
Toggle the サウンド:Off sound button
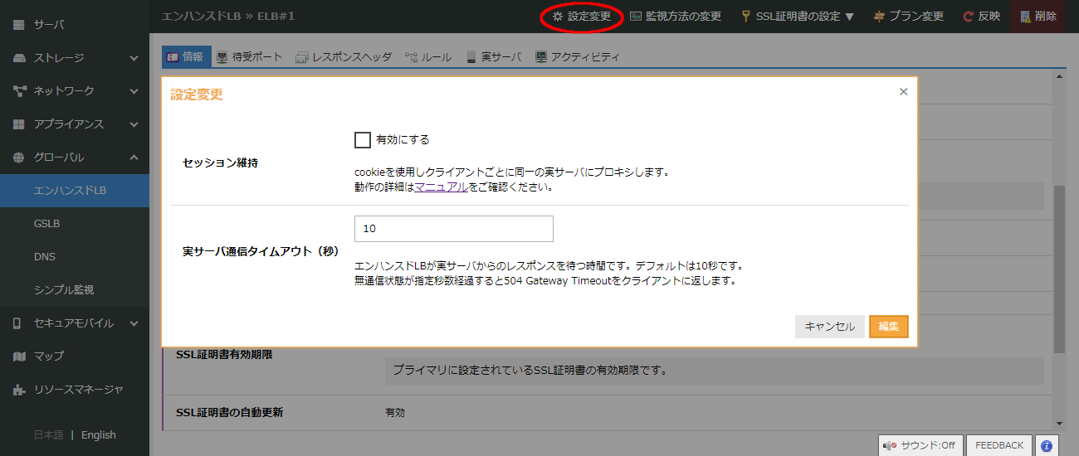[920, 445]
